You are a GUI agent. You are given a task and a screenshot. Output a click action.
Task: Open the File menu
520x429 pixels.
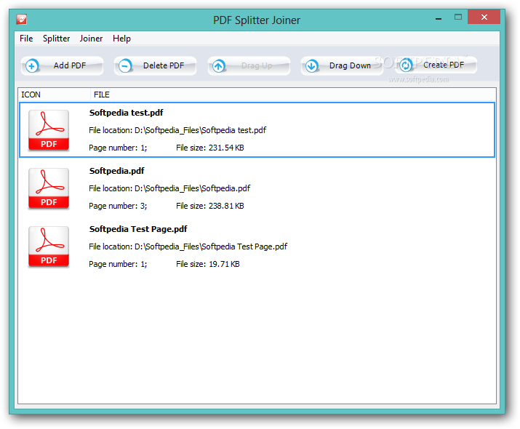click(26, 39)
